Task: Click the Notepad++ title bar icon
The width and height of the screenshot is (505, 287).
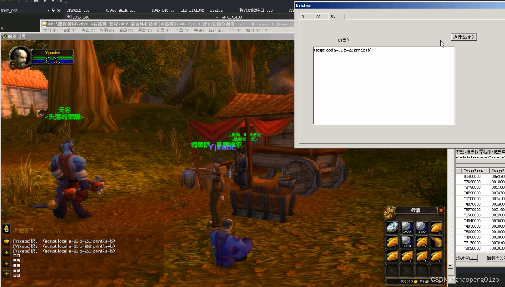Action: (44, 24)
